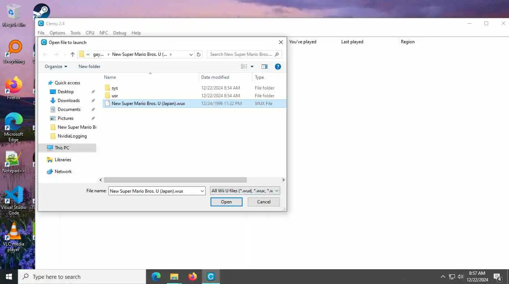Screen dimensions: 509x284
Task: Open the Debug menu in Cemu
Action: [119, 33]
